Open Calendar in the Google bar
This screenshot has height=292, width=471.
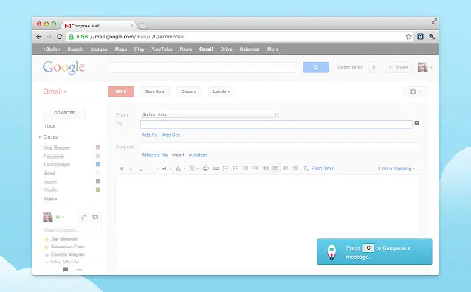tap(250, 49)
